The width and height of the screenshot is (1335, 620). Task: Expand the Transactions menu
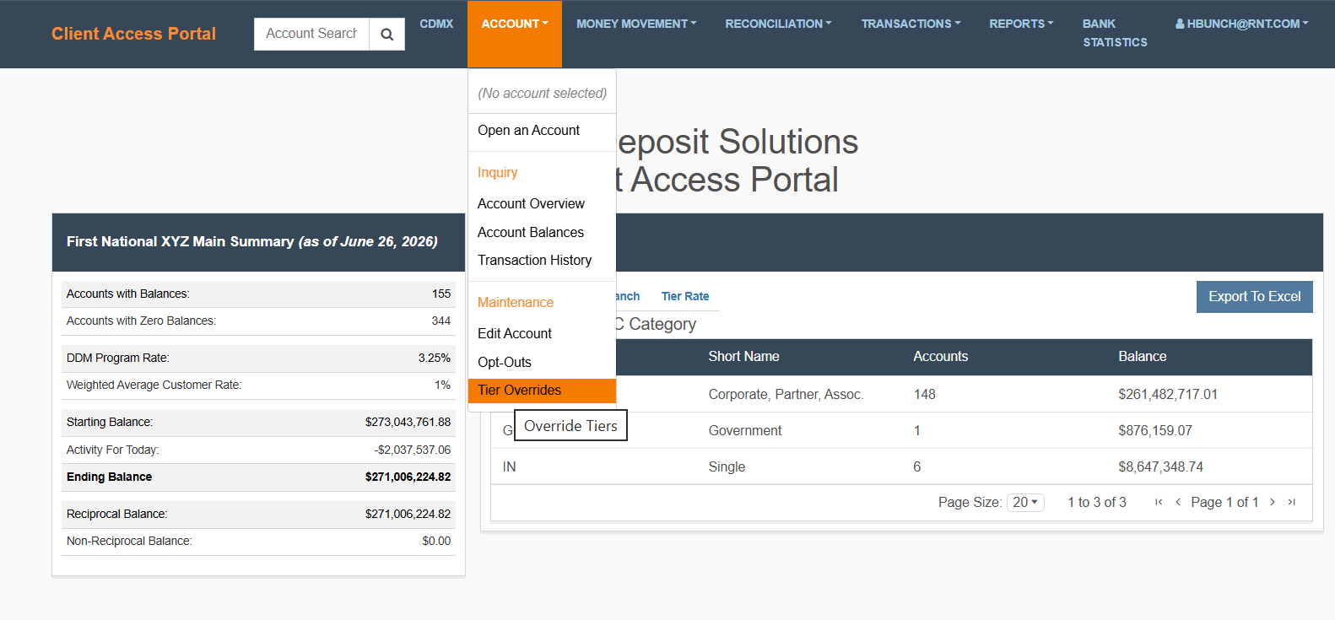[x=911, y=24]
